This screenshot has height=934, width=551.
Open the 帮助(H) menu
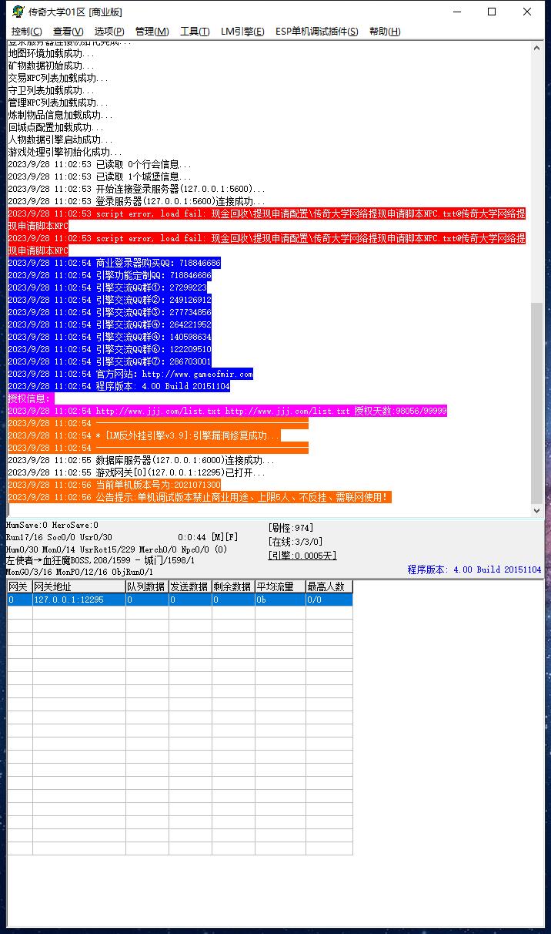[x=385, y=32]
